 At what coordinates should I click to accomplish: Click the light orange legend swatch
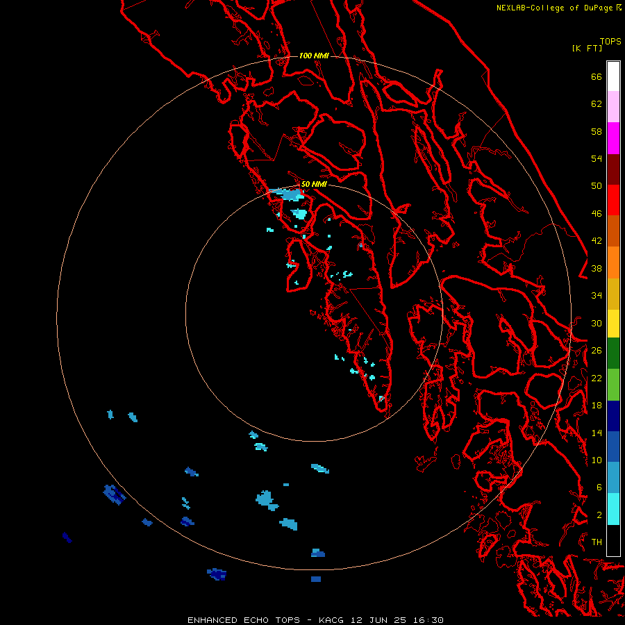tap(613, 262)
